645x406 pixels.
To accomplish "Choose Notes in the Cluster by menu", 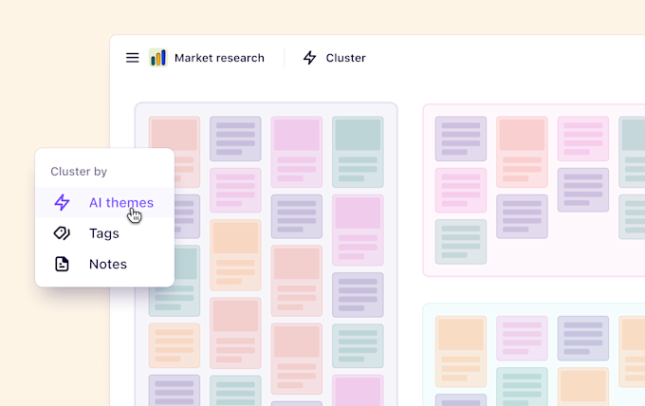I will [x=105, y=264].
